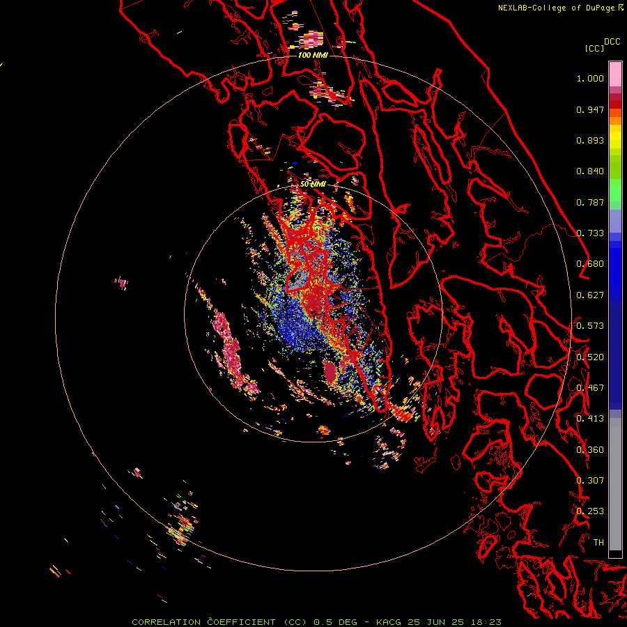Pick the bright green band of color bar
This screenshot has width=627, height=627.
(615, 190)
